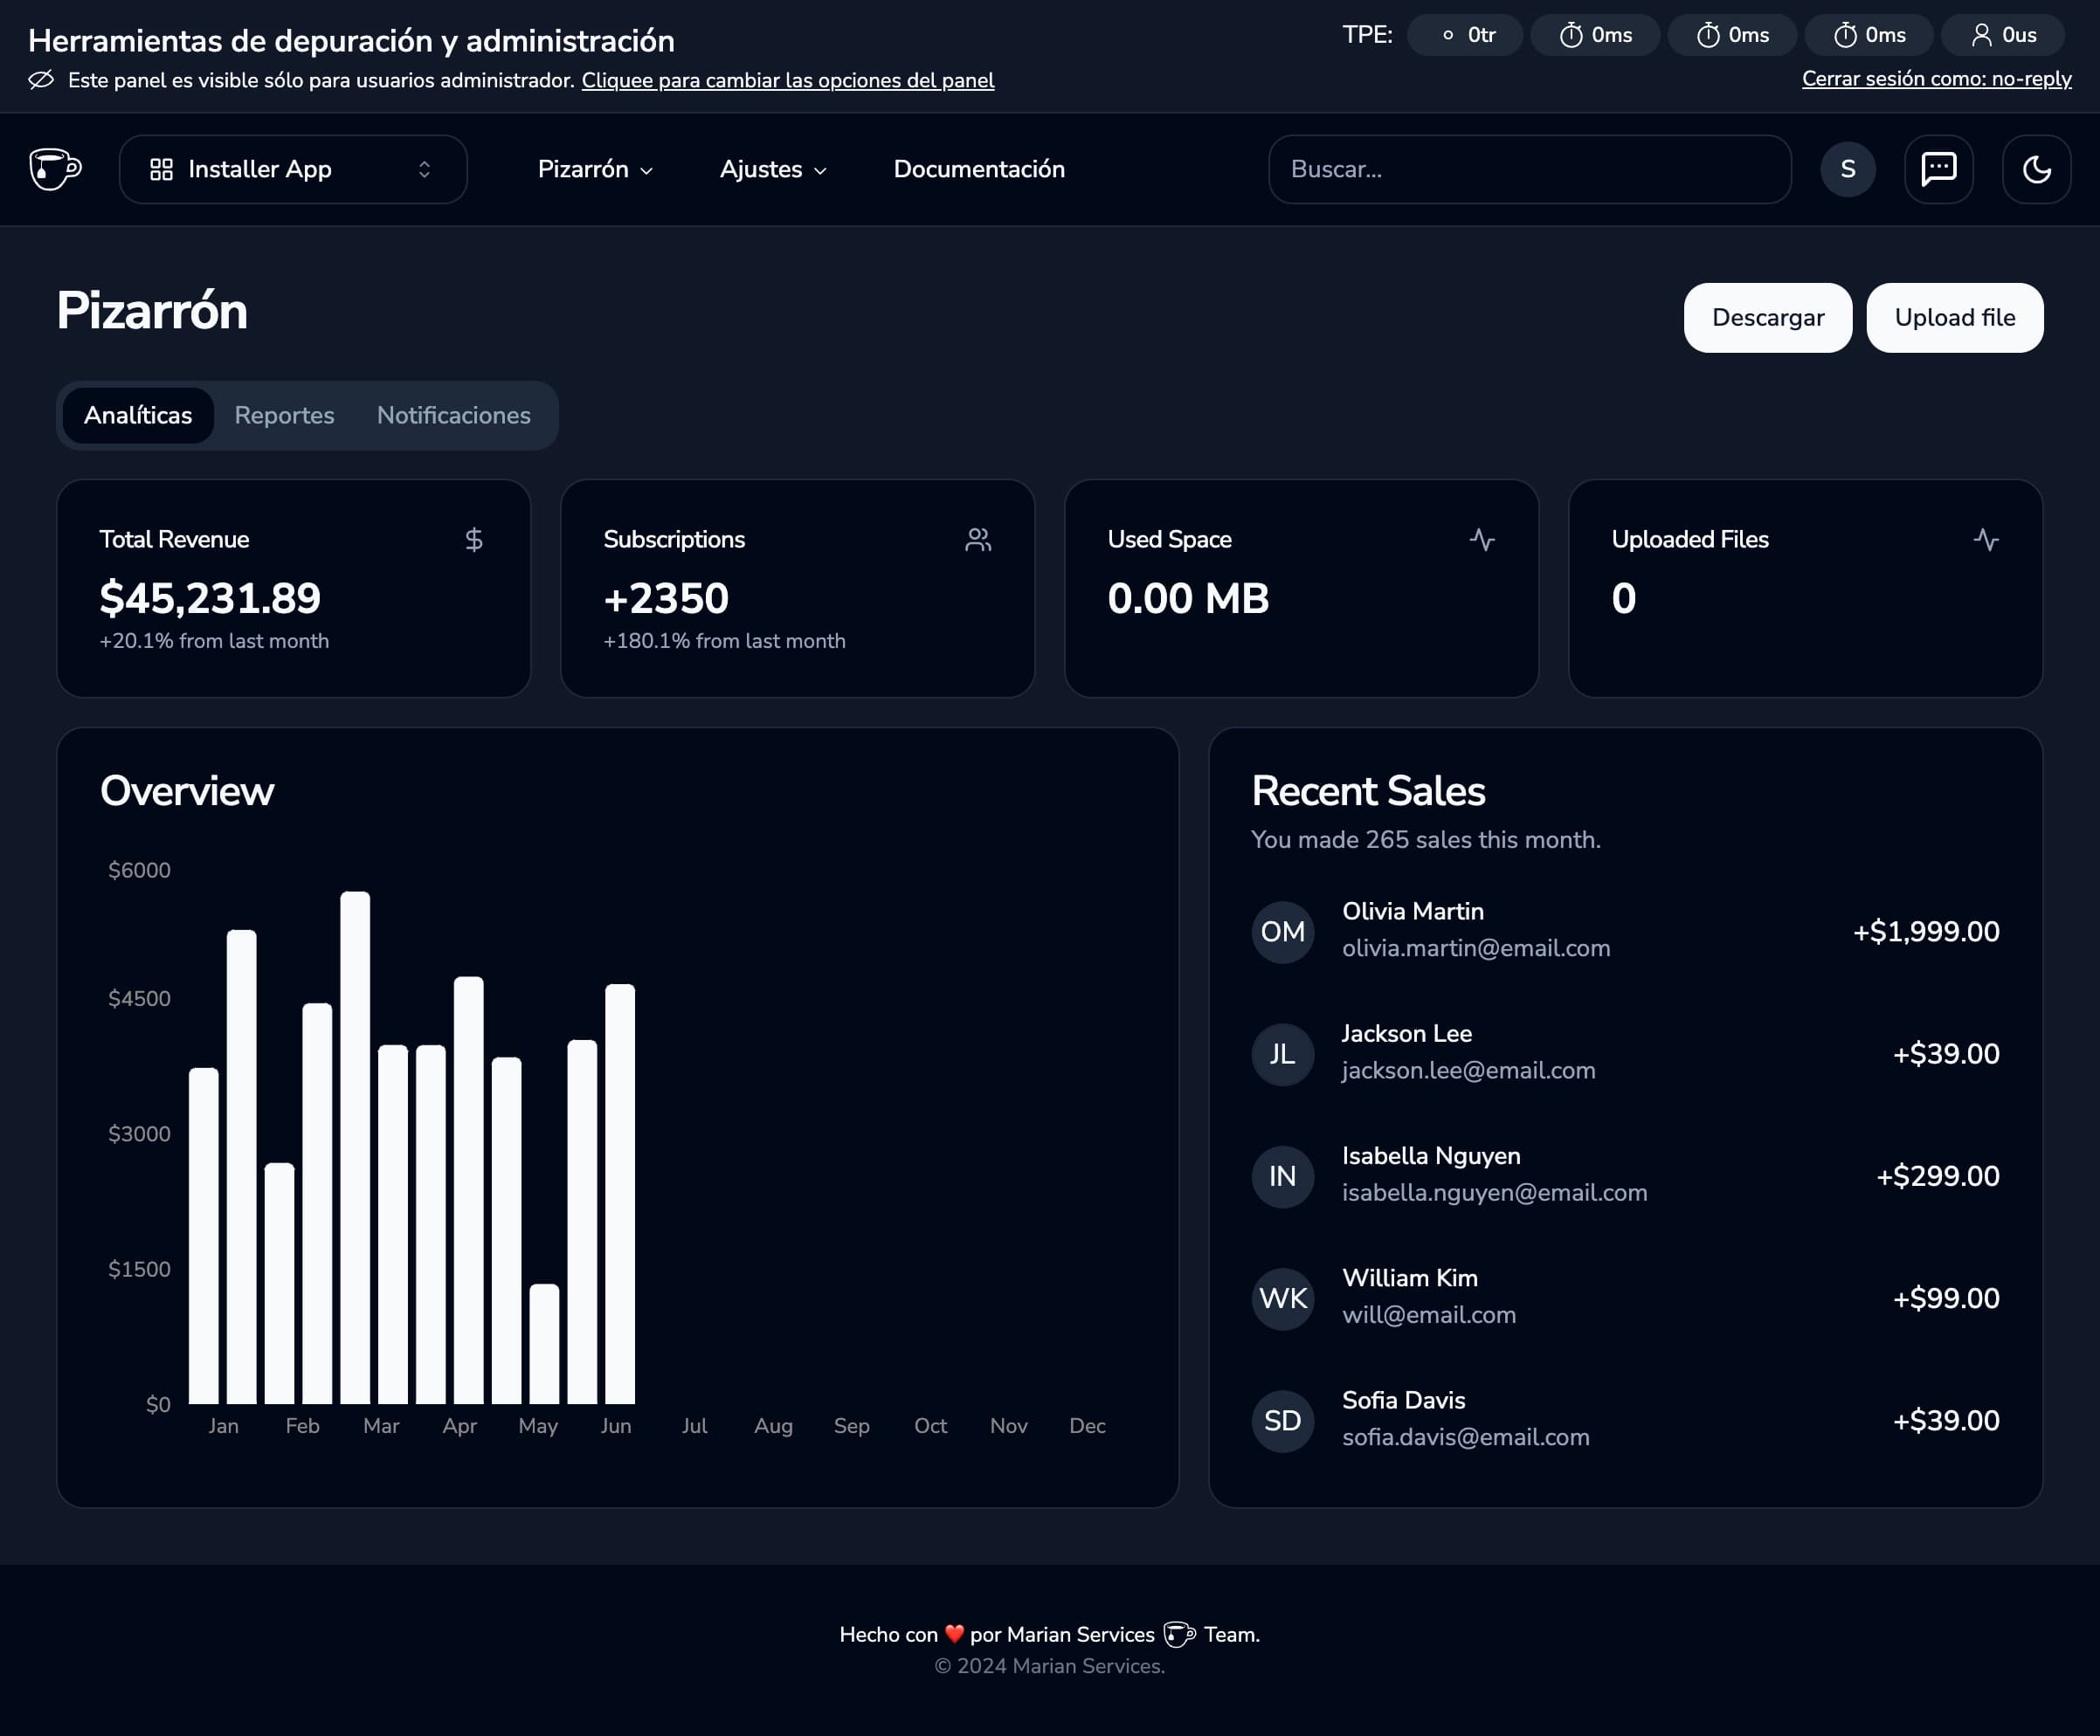Click 'Cerrar sesión como: no-reply' link
The width and height of the screenshot is (2100, 1736).
click(1936, 78)
